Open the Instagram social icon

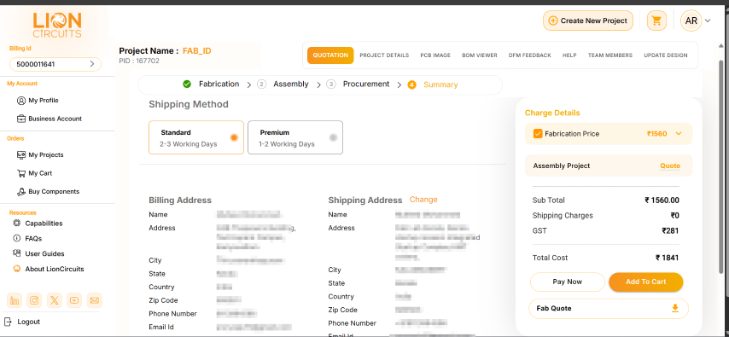[x=34, y=300]
